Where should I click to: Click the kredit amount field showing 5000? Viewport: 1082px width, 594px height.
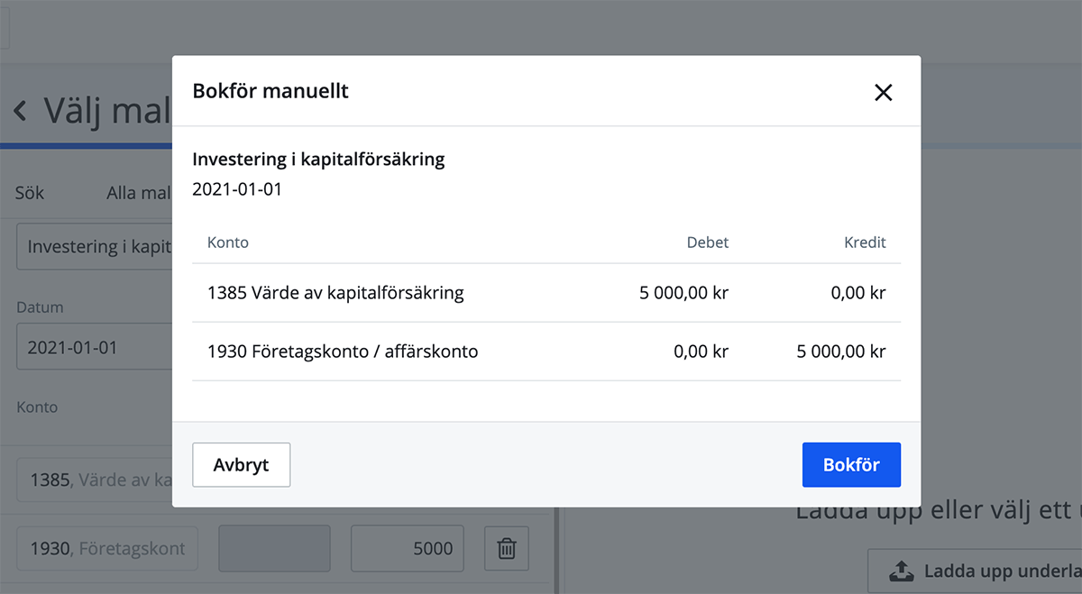point(407,548)
